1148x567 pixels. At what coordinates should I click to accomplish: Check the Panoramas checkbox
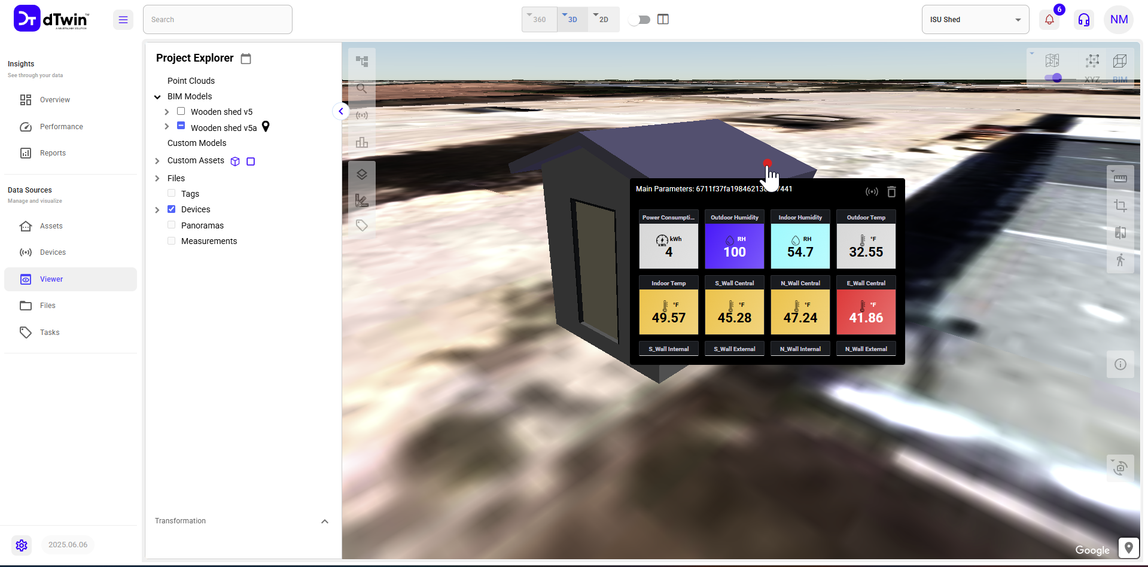(172, 225)
